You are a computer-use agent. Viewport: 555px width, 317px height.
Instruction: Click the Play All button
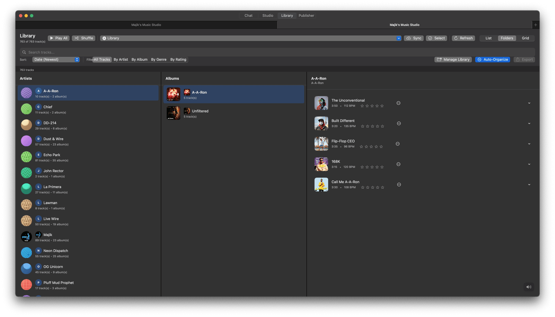pyautogui.click(x=59, y=38)
